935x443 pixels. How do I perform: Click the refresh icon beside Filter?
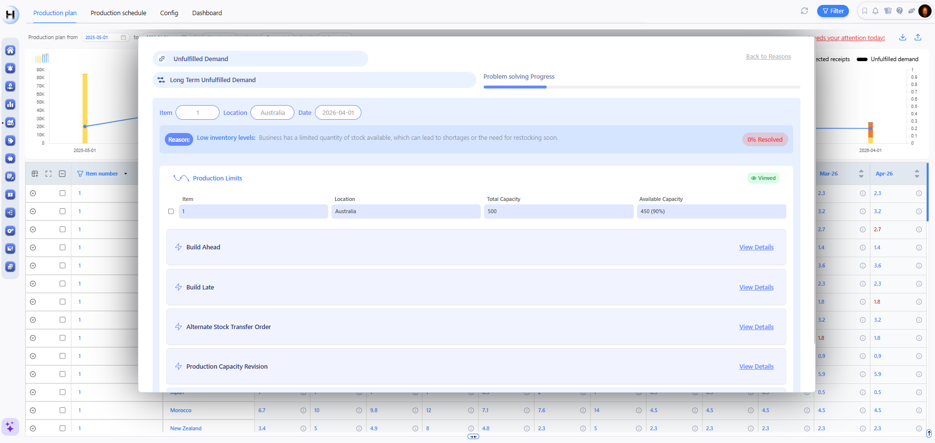tap(804, 11)
